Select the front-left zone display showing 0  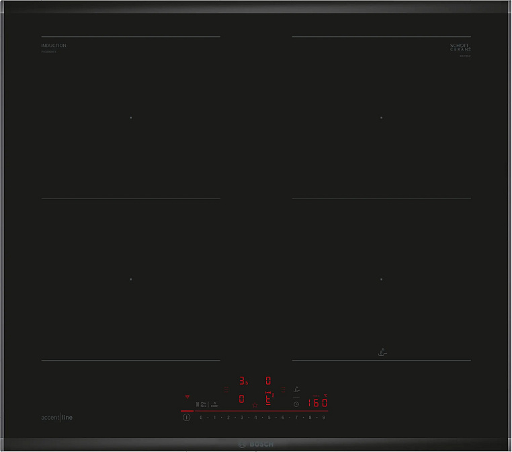click(241, 399)
